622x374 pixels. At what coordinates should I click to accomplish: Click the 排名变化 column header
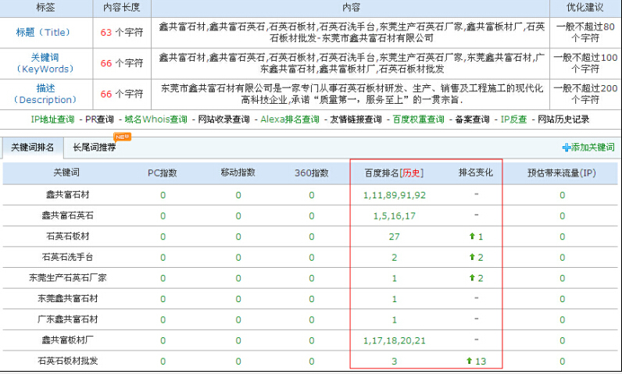pyautogui.click(x=476, y=173)
